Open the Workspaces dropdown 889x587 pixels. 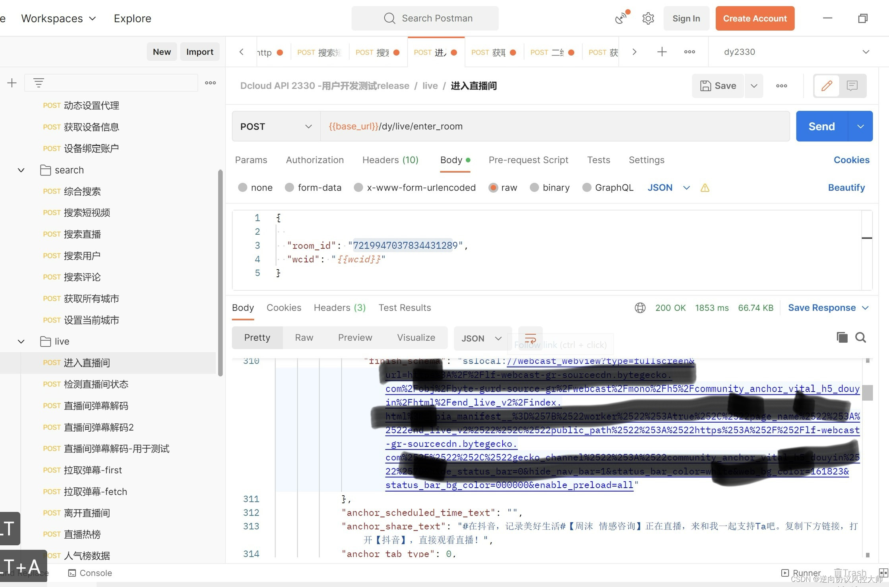[58, 18]
